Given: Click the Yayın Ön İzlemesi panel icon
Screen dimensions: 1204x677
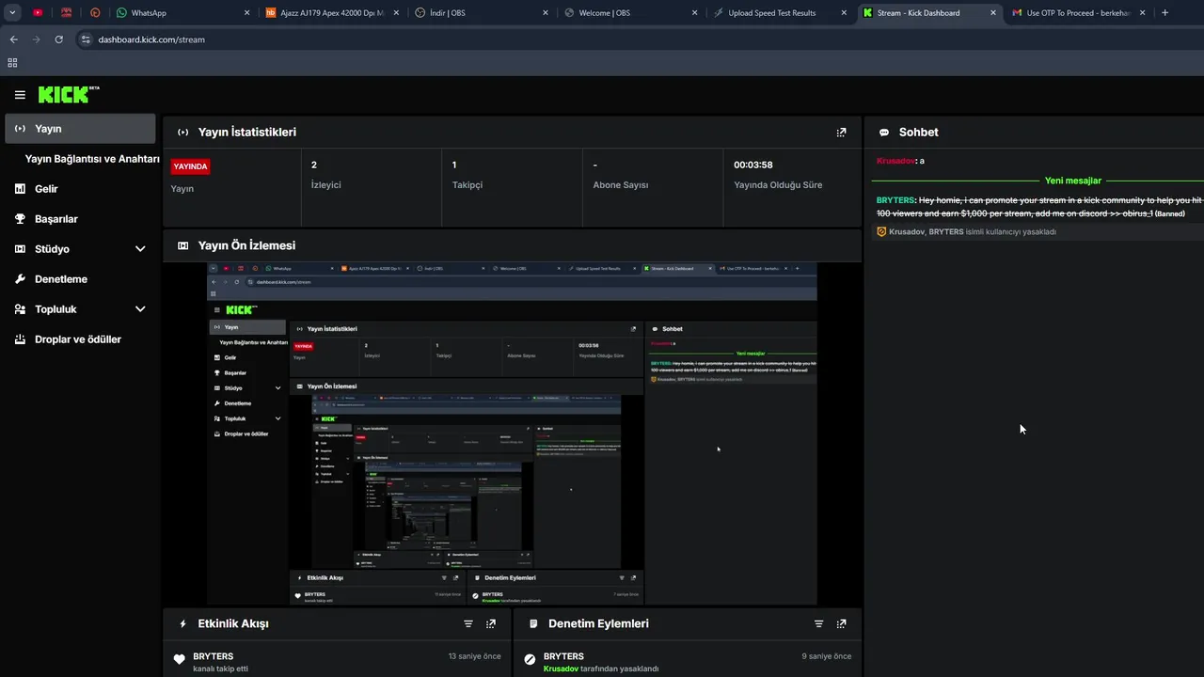Looking at the screenshot, I should point(182,245).
